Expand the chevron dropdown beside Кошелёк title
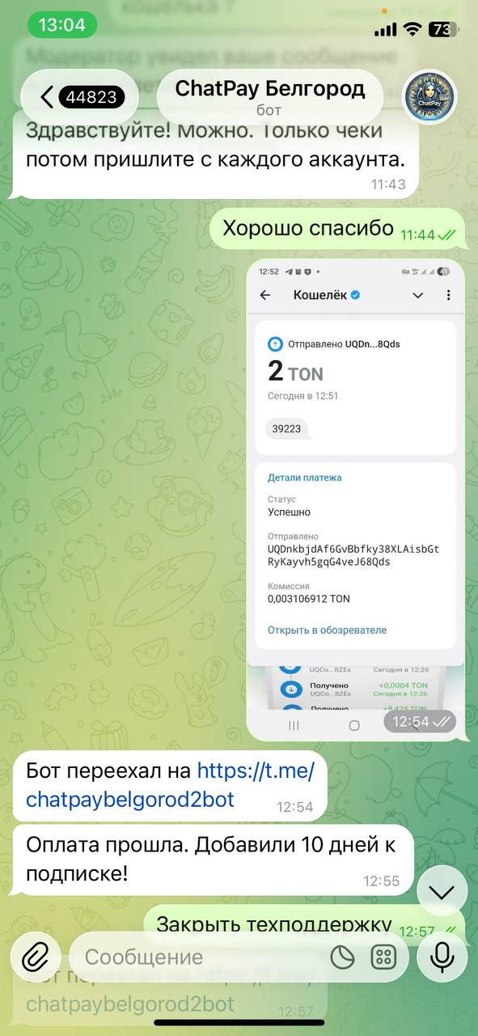The image size is (478, 1036). tap(418, 295)
